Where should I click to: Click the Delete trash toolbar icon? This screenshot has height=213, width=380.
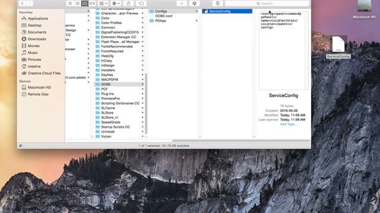217,4
